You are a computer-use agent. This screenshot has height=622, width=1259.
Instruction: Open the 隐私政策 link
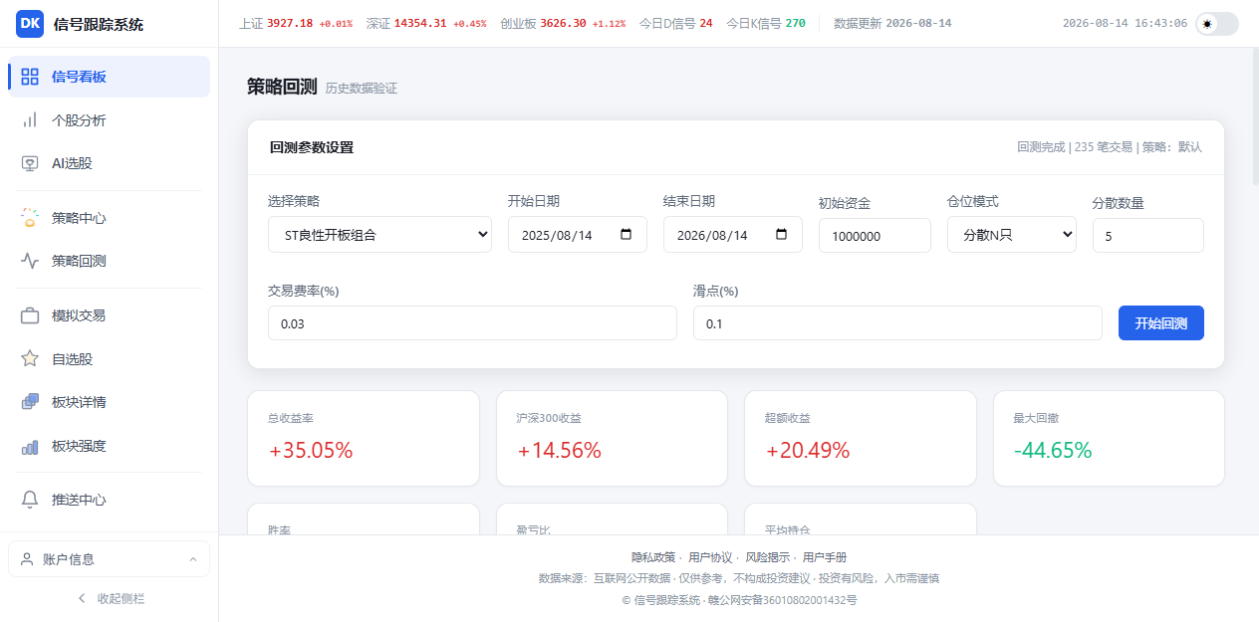tap(653, 557)
